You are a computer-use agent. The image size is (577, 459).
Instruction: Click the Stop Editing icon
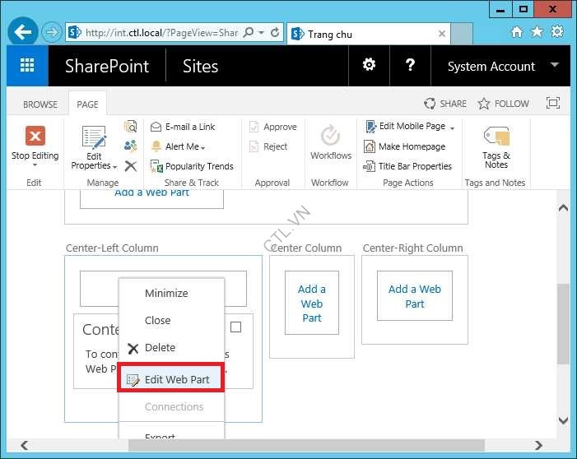tap(35, 136)
